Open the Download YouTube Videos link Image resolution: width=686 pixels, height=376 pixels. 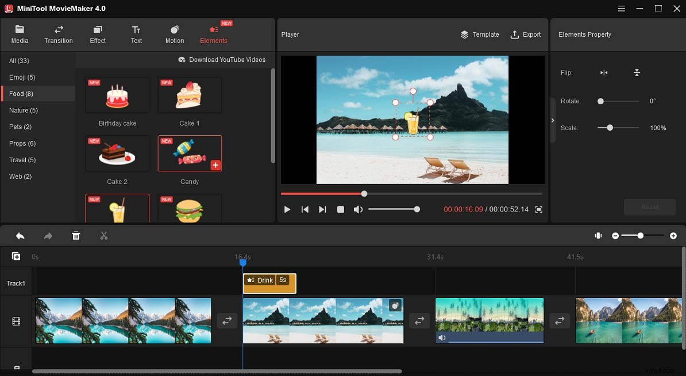coord(222,60)
